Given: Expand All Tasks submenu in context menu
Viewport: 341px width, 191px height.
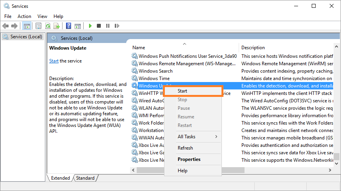Looking at the screenshot, I should click(x=193, y=137).
